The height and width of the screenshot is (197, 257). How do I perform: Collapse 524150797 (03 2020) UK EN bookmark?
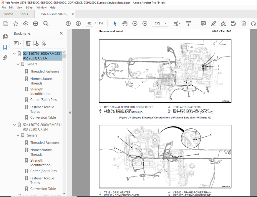(x=14, y=125)
